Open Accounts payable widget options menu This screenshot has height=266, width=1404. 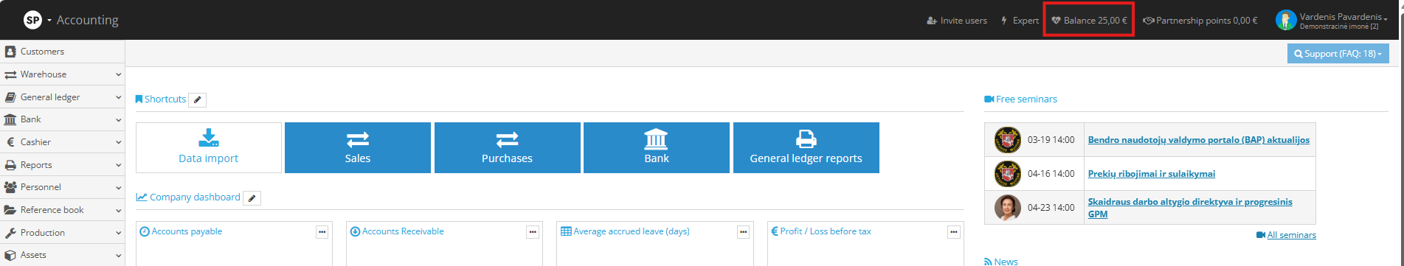322,231
